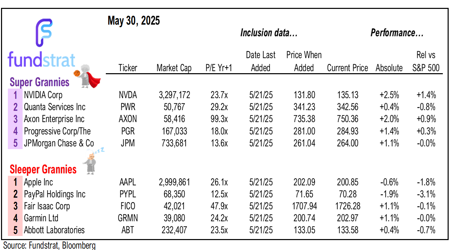
Task: Select the NVIDIA Corp row name
Action: click(43, 95)
